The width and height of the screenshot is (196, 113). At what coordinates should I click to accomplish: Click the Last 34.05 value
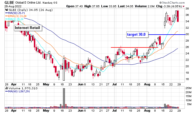tap(125, 6)
